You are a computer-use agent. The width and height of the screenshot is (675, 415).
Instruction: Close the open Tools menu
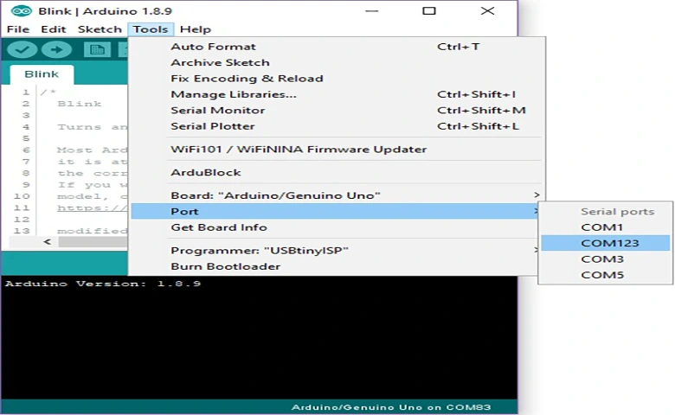coord(151,29)
